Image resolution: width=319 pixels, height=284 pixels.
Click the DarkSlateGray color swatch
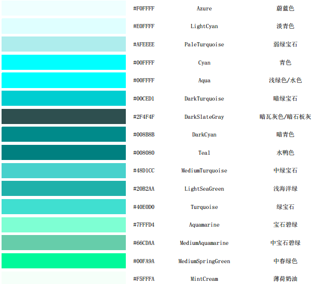64,116
